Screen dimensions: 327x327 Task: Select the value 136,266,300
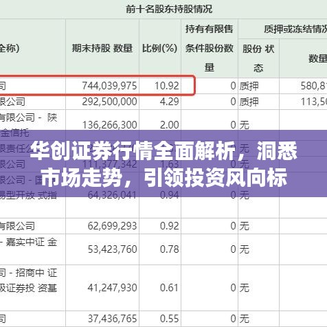click(109, 125)
